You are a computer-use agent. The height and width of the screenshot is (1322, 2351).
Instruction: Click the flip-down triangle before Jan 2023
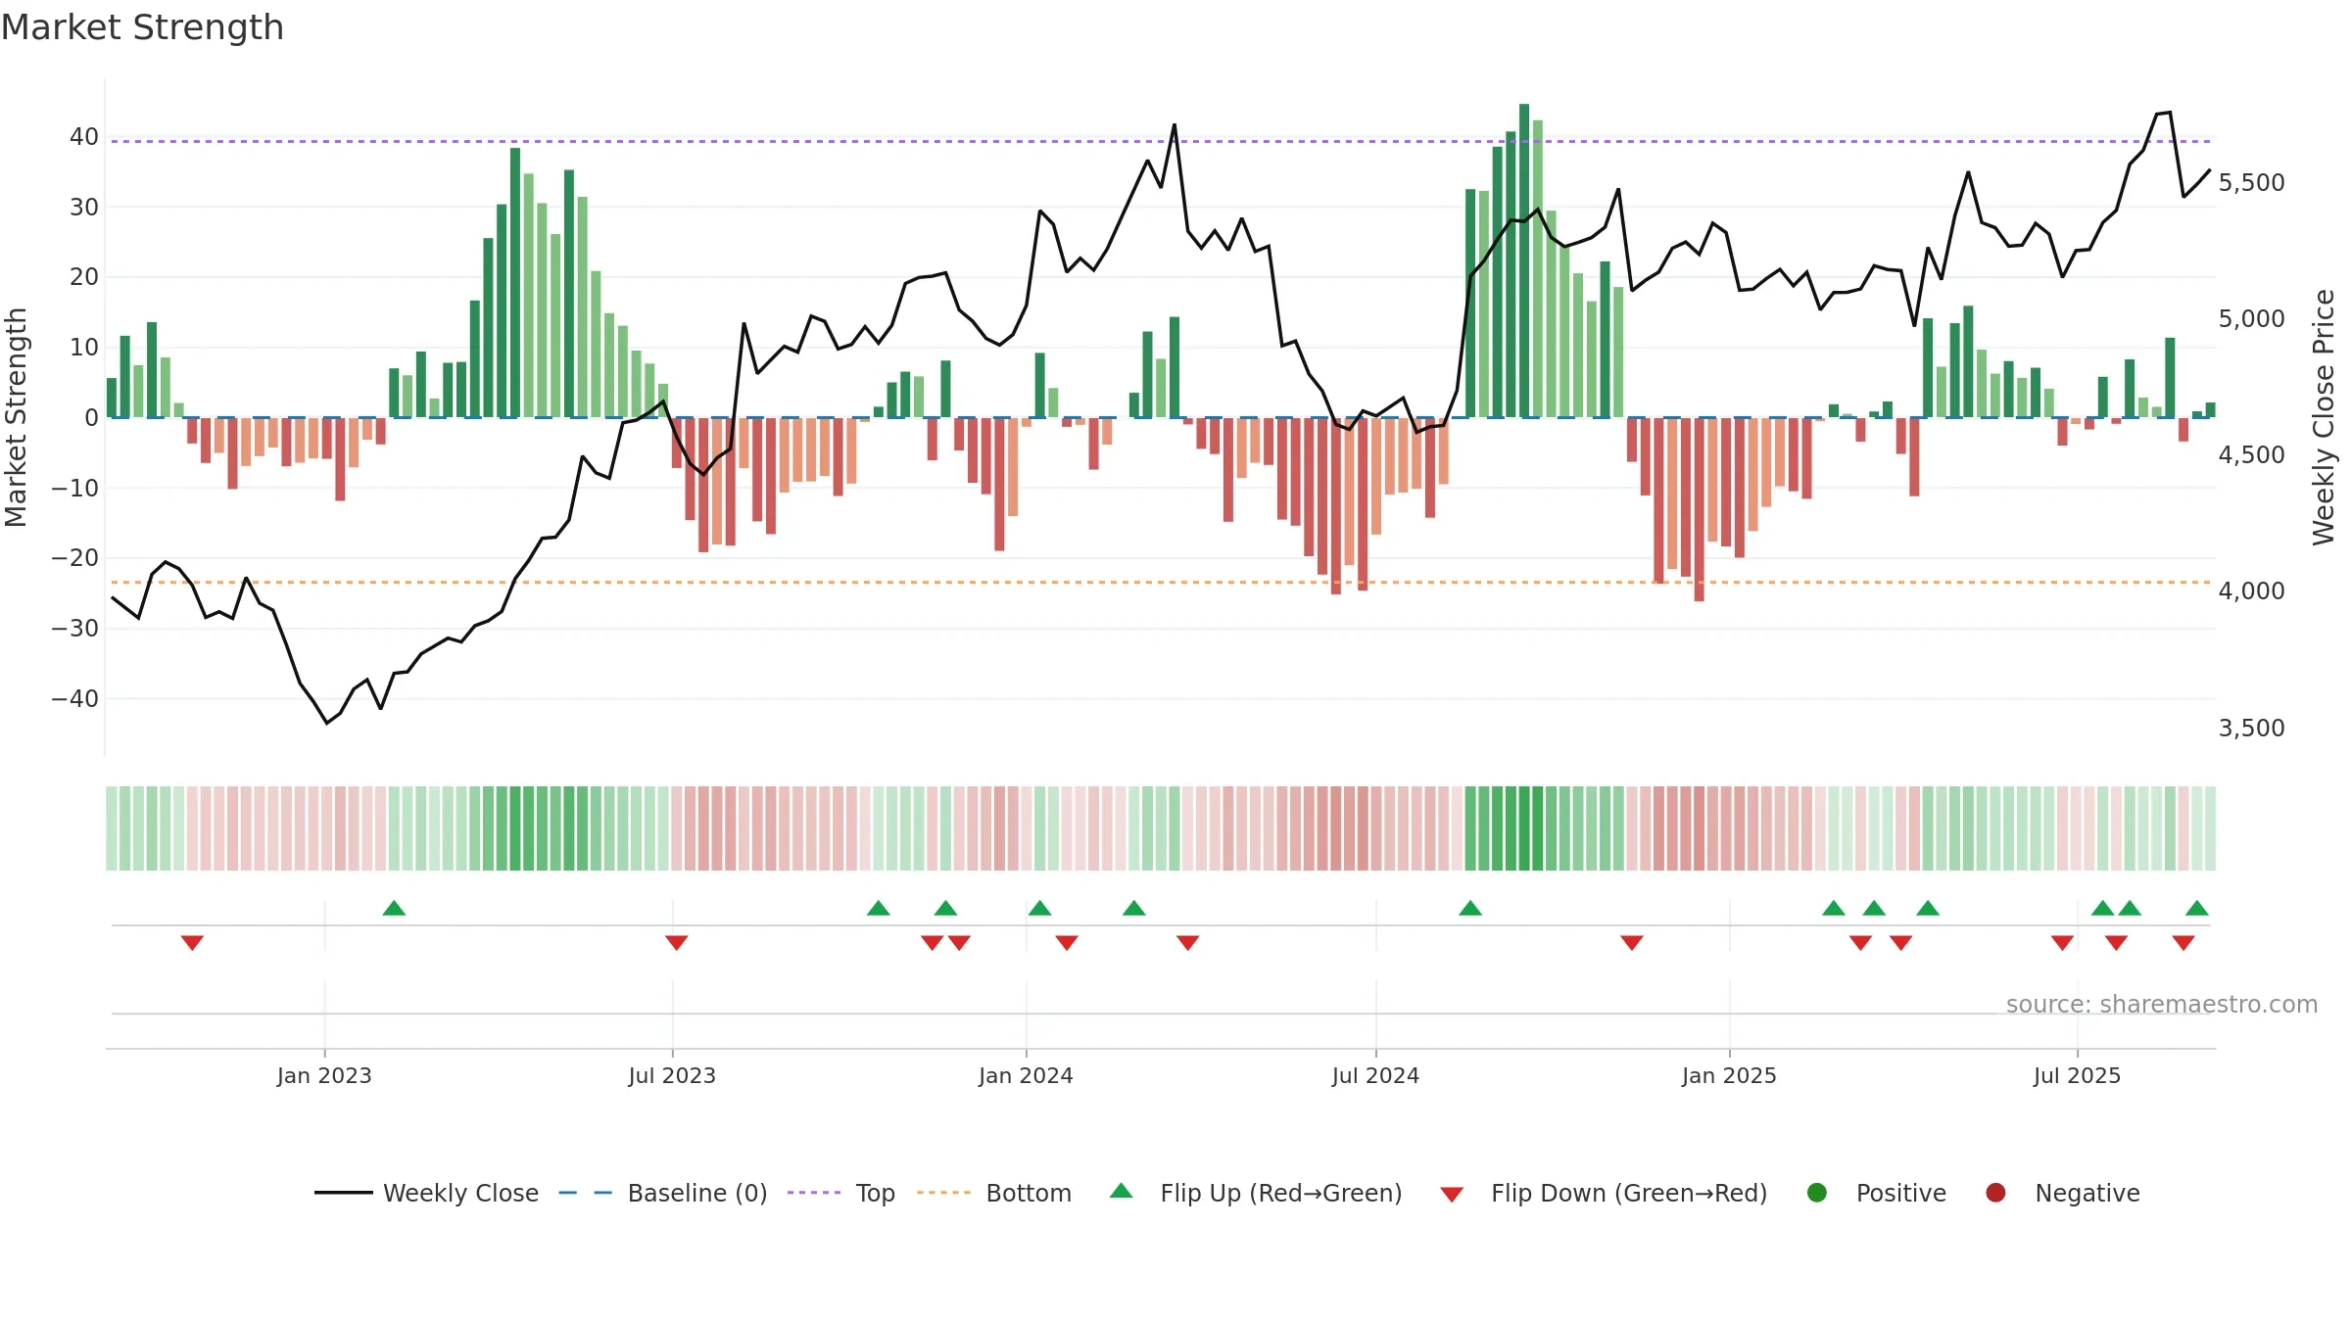click(192, 943)
